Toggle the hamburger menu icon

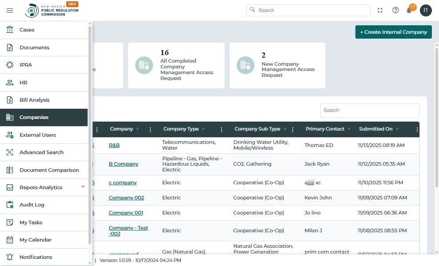coord(10,10)
